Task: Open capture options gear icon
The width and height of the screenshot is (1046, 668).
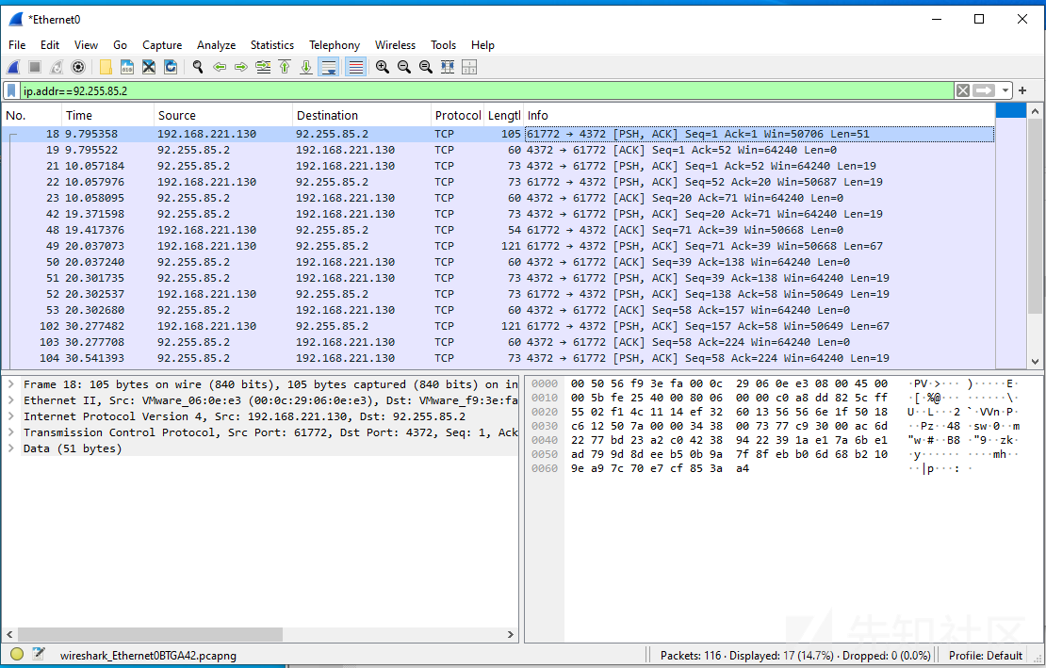Action: [78, 67]
